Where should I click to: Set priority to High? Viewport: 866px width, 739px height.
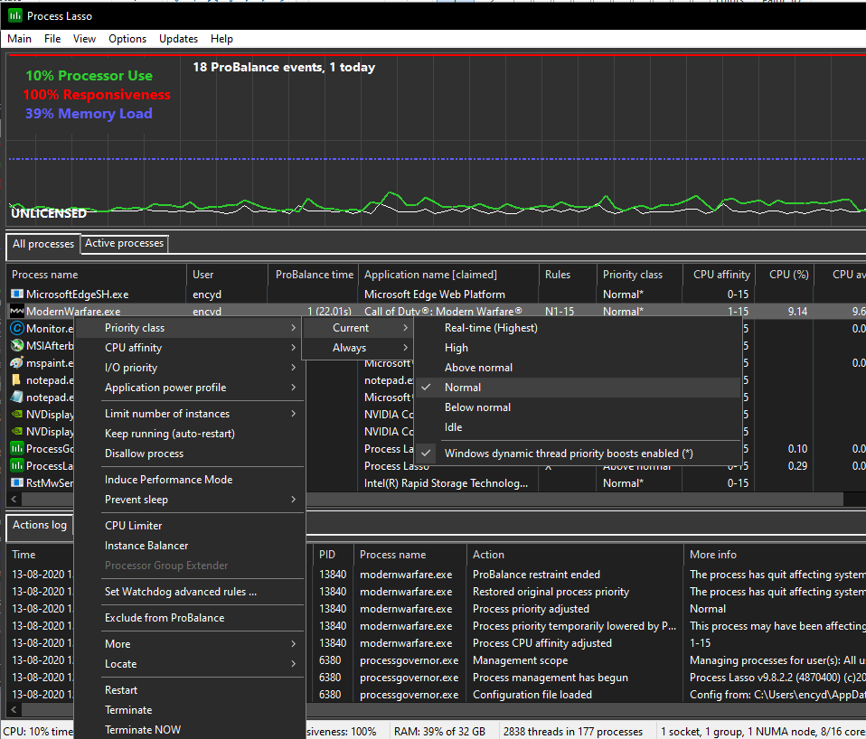577,348
